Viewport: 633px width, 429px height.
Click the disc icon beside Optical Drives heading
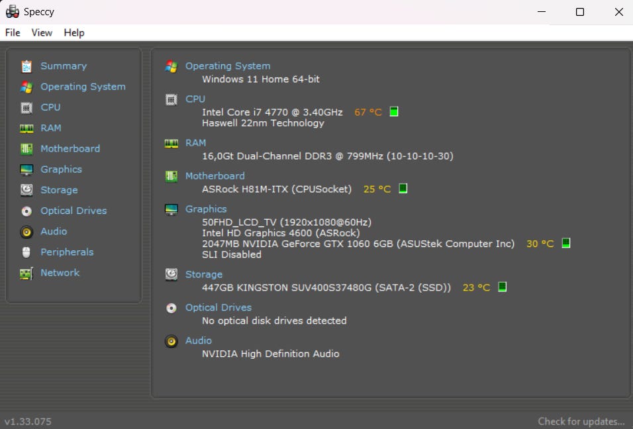pyautogui.click(x=171, y=309)
